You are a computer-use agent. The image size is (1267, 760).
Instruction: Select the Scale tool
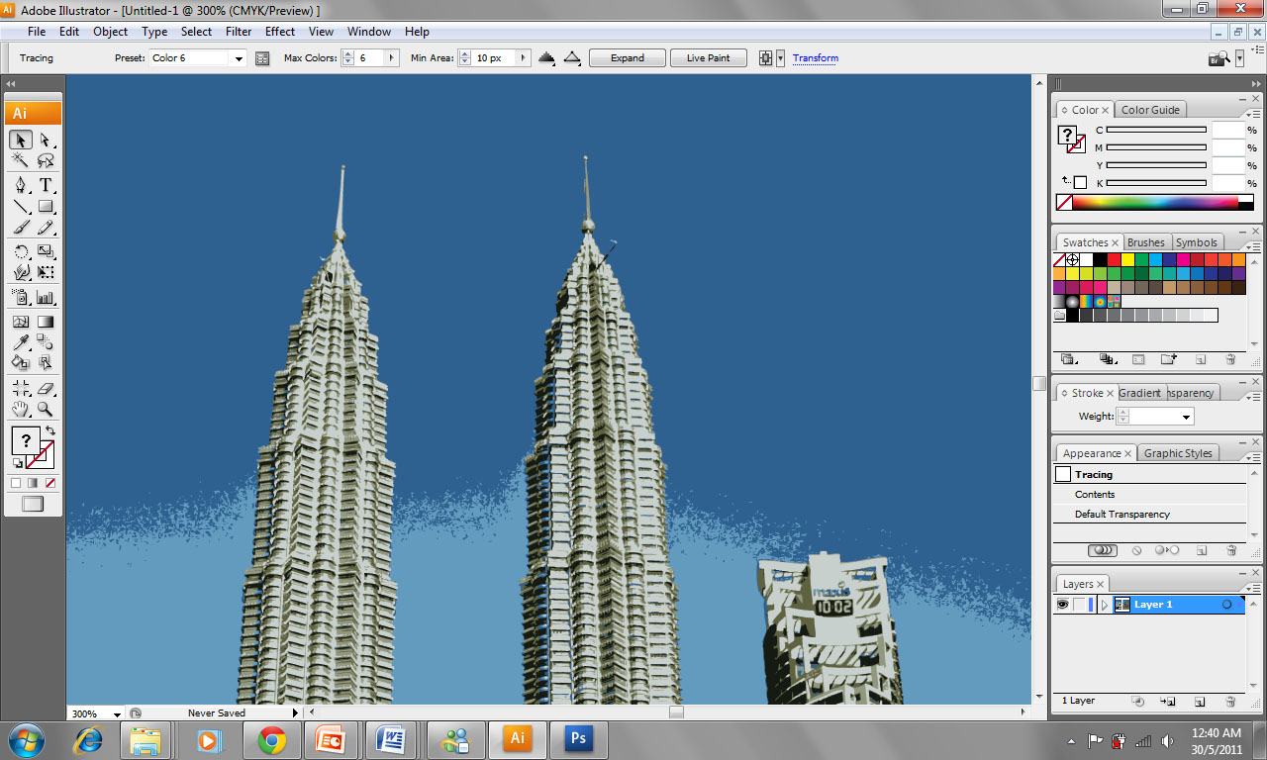coord(46,251)
